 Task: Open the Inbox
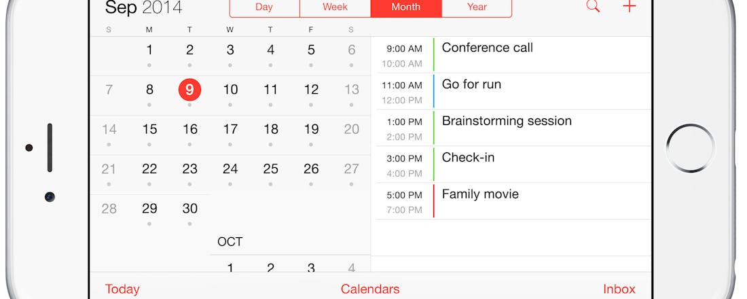pyautogui.click(x=619, y=289)
